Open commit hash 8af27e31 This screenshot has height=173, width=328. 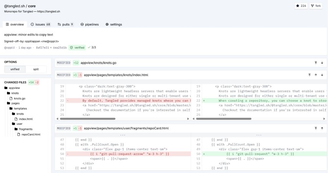click(x=42, y=48)
